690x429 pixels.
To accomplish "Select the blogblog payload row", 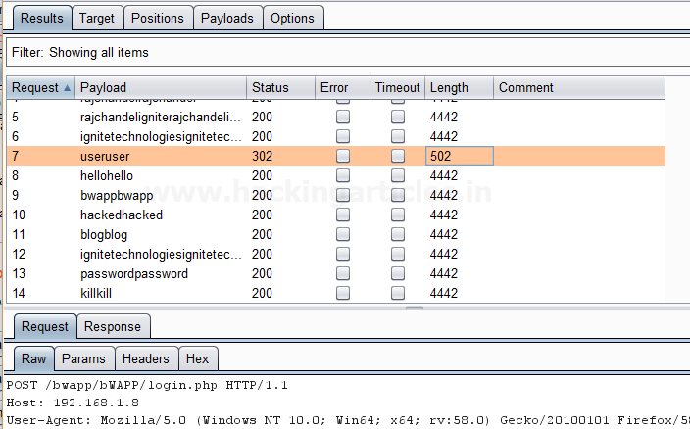I will [336, 234].
